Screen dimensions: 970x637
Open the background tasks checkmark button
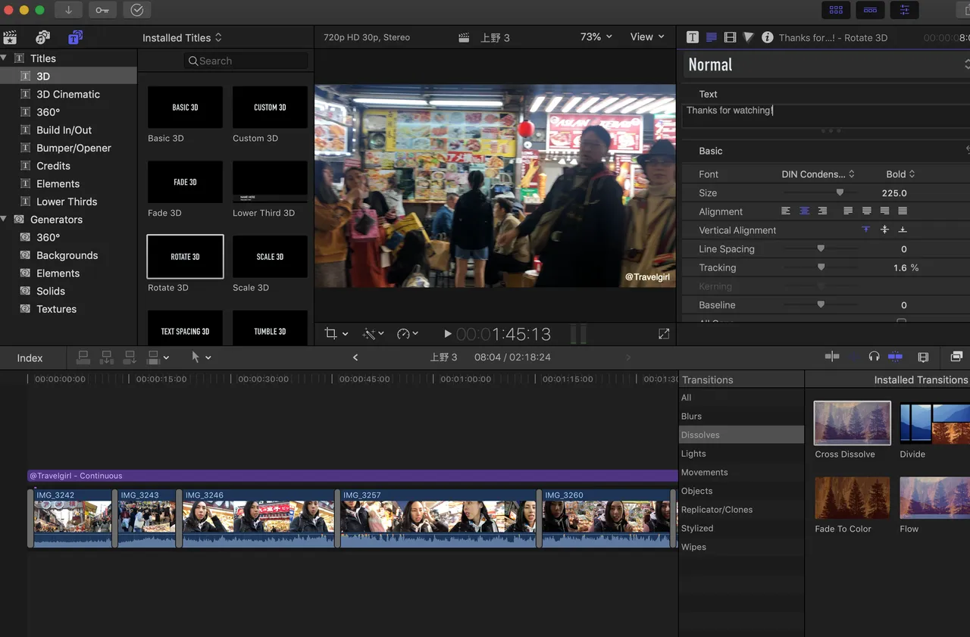pos(136,10)
